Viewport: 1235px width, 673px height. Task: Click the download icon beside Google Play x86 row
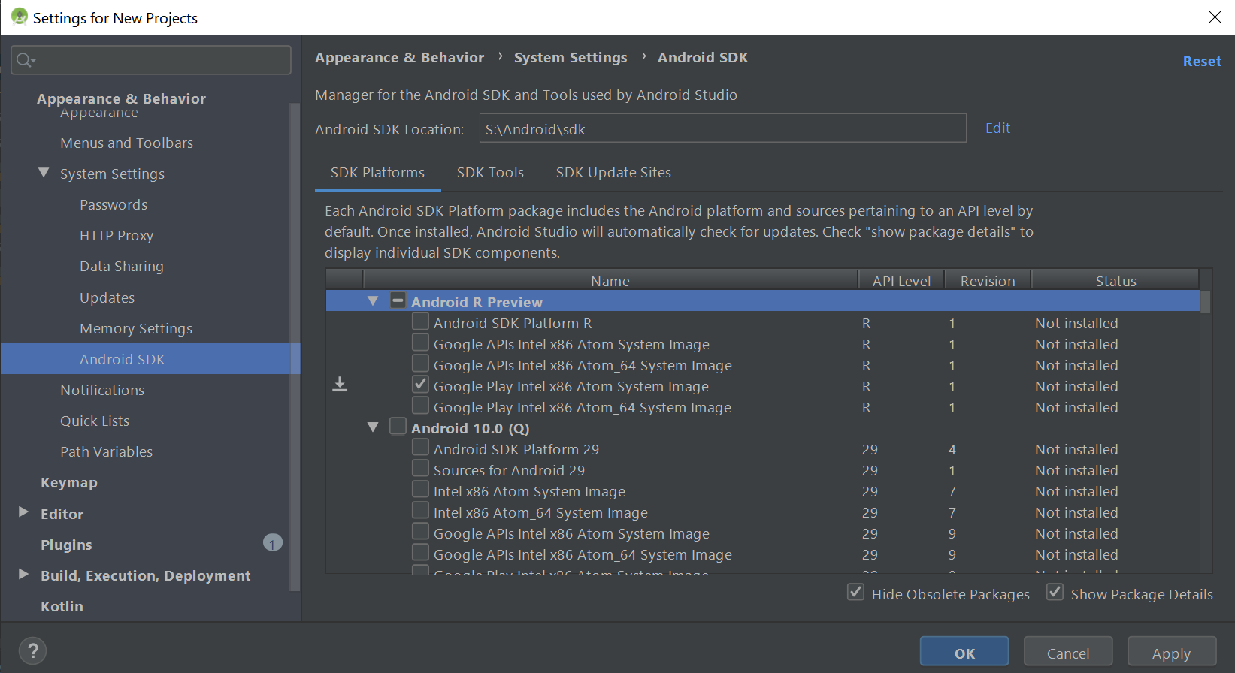coord(340,385)
